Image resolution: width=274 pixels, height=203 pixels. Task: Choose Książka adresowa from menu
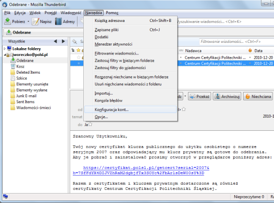click(130, 20)
